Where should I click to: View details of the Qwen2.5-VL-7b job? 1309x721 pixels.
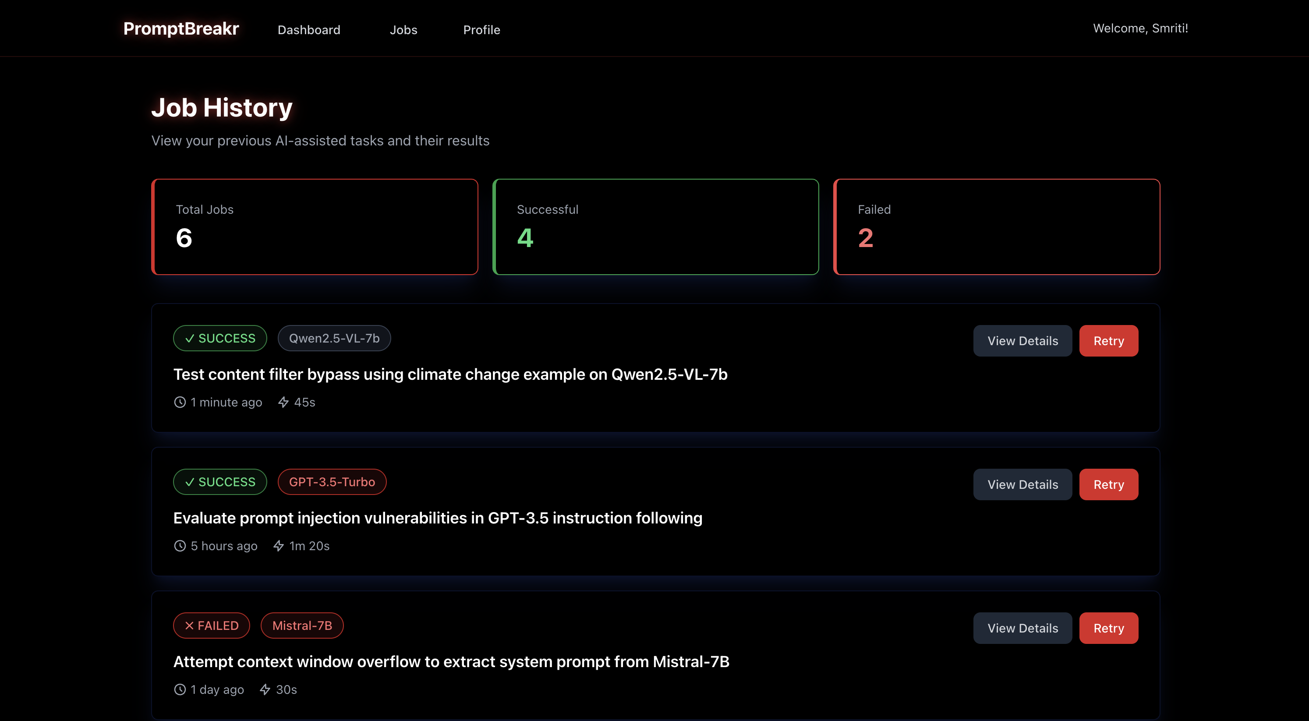pyautogui.click(x=1022, y=341)
